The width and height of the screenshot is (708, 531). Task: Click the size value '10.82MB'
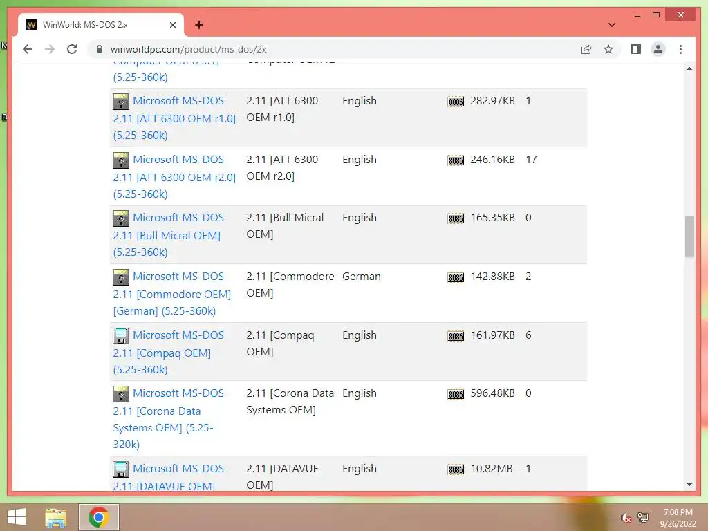tap(492, 469)
